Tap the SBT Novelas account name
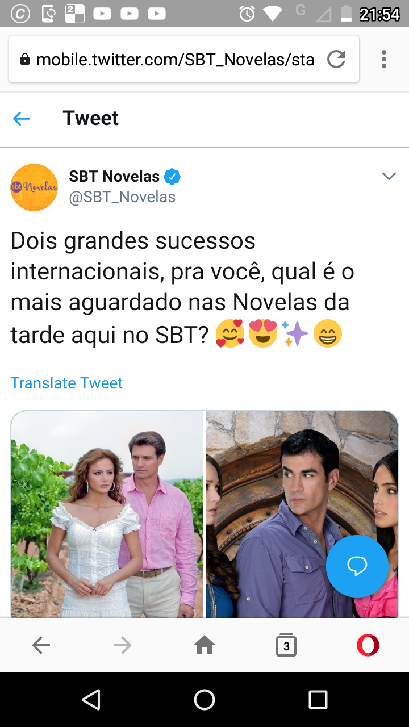The height and width of the screenshot is (727, 409). 114,176
